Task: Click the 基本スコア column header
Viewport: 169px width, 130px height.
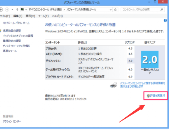Action: click(150, 42)
